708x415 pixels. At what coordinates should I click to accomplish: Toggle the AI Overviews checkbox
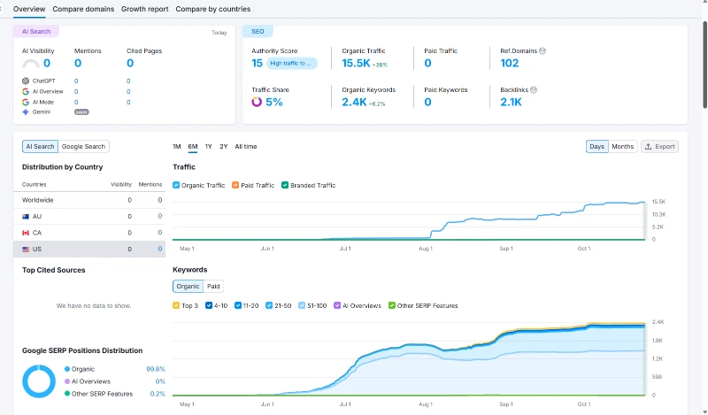pos(337,305)
